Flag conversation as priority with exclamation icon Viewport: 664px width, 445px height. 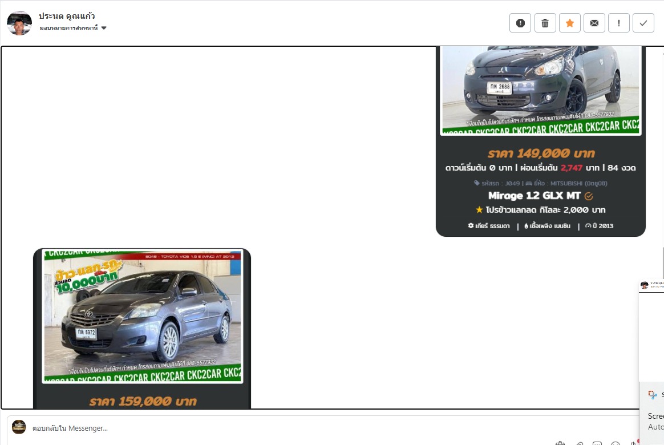tap(619, 23)
